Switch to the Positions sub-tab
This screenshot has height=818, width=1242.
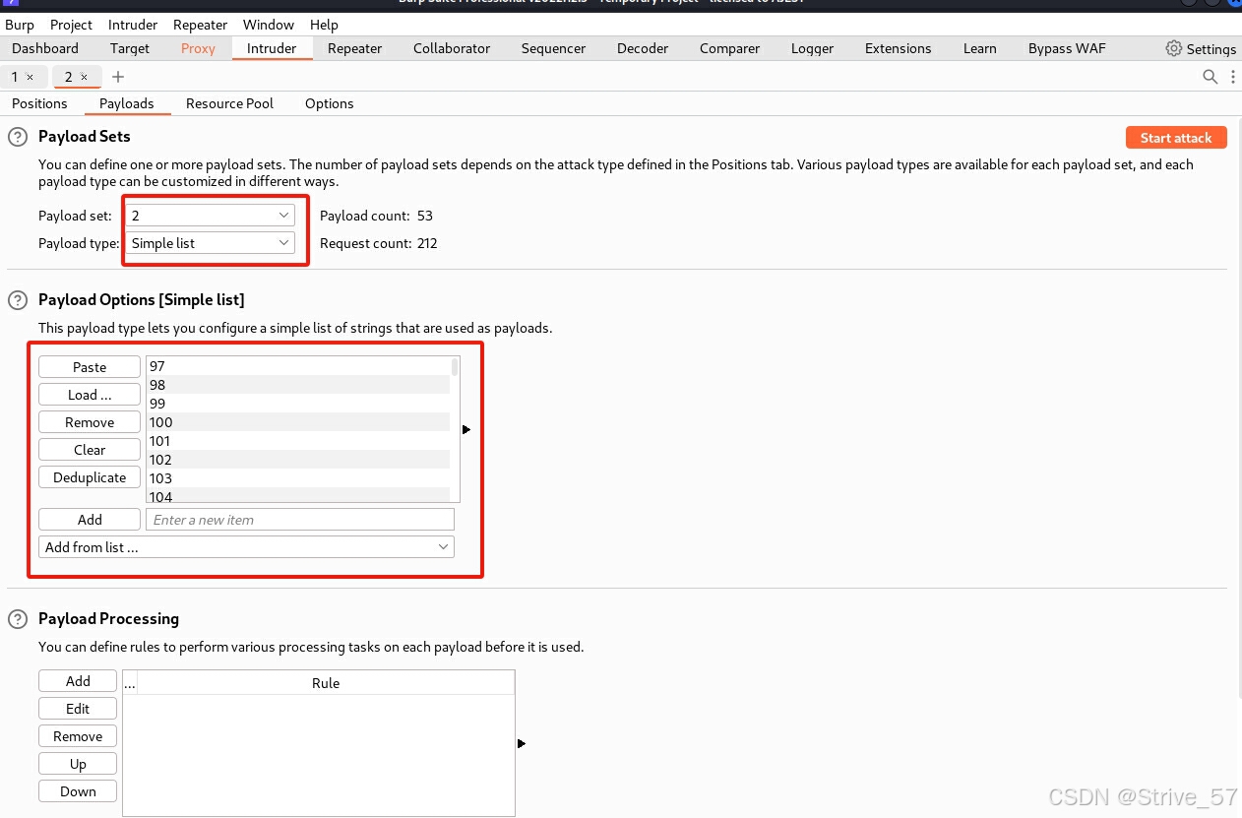pyautogui.click(x=40, y=103)
